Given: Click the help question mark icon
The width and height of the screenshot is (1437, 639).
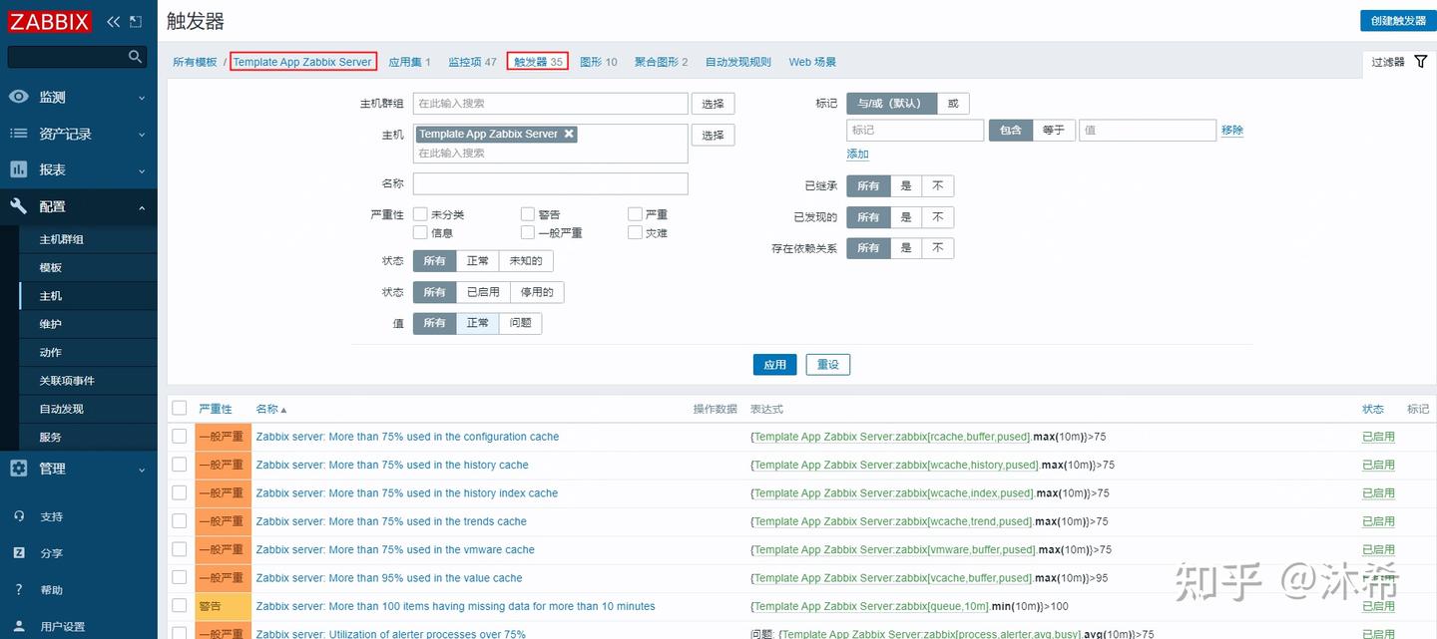Looking at the screenshot, I should pyautogui.click(x=18, y=590).
